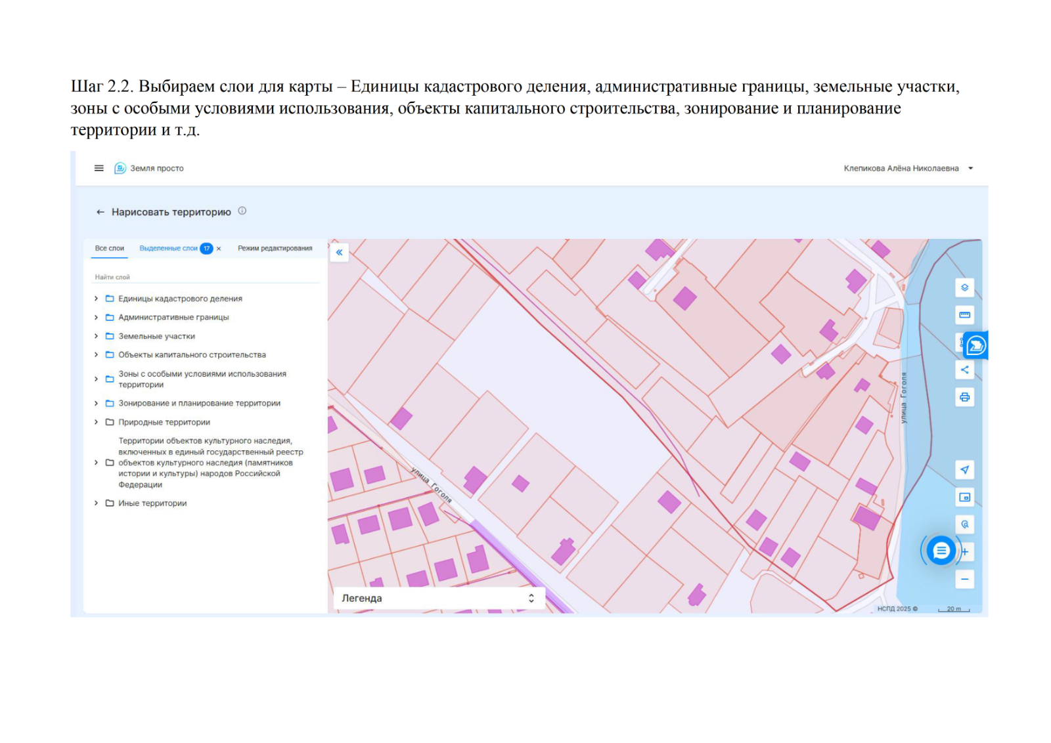Viewport: 1051px width, 743px height.
Task: Go back using arrow near Нарисовать территорию
Action: (x=101, y=212)
